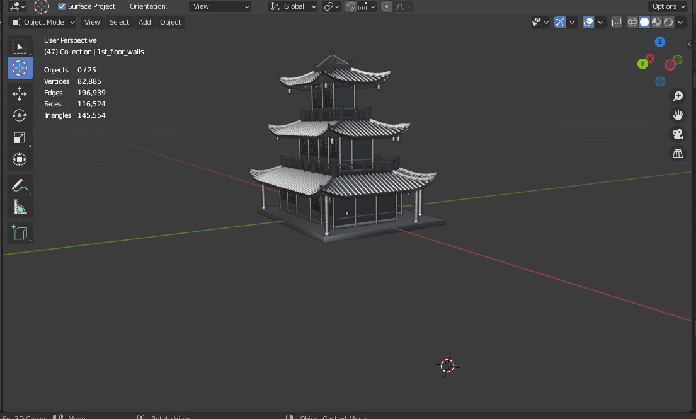This screenshot has width=696, height=419.
Task: Click the Objects "0 / 25" statistic
Action: click(x=86, y=70)
